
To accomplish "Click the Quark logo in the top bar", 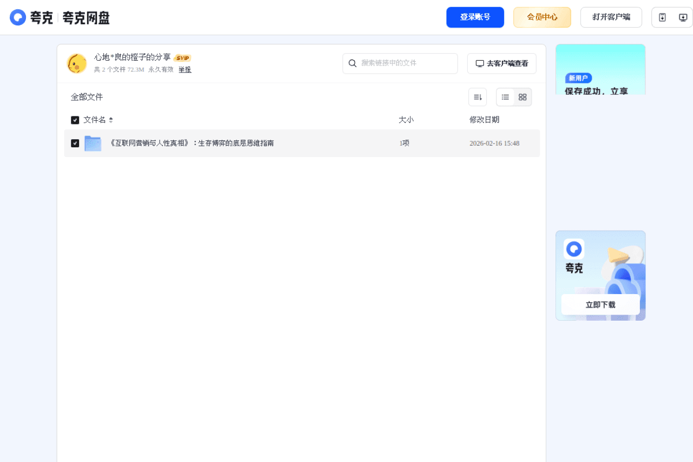I will pyautogui.click(x=18, y=17).
